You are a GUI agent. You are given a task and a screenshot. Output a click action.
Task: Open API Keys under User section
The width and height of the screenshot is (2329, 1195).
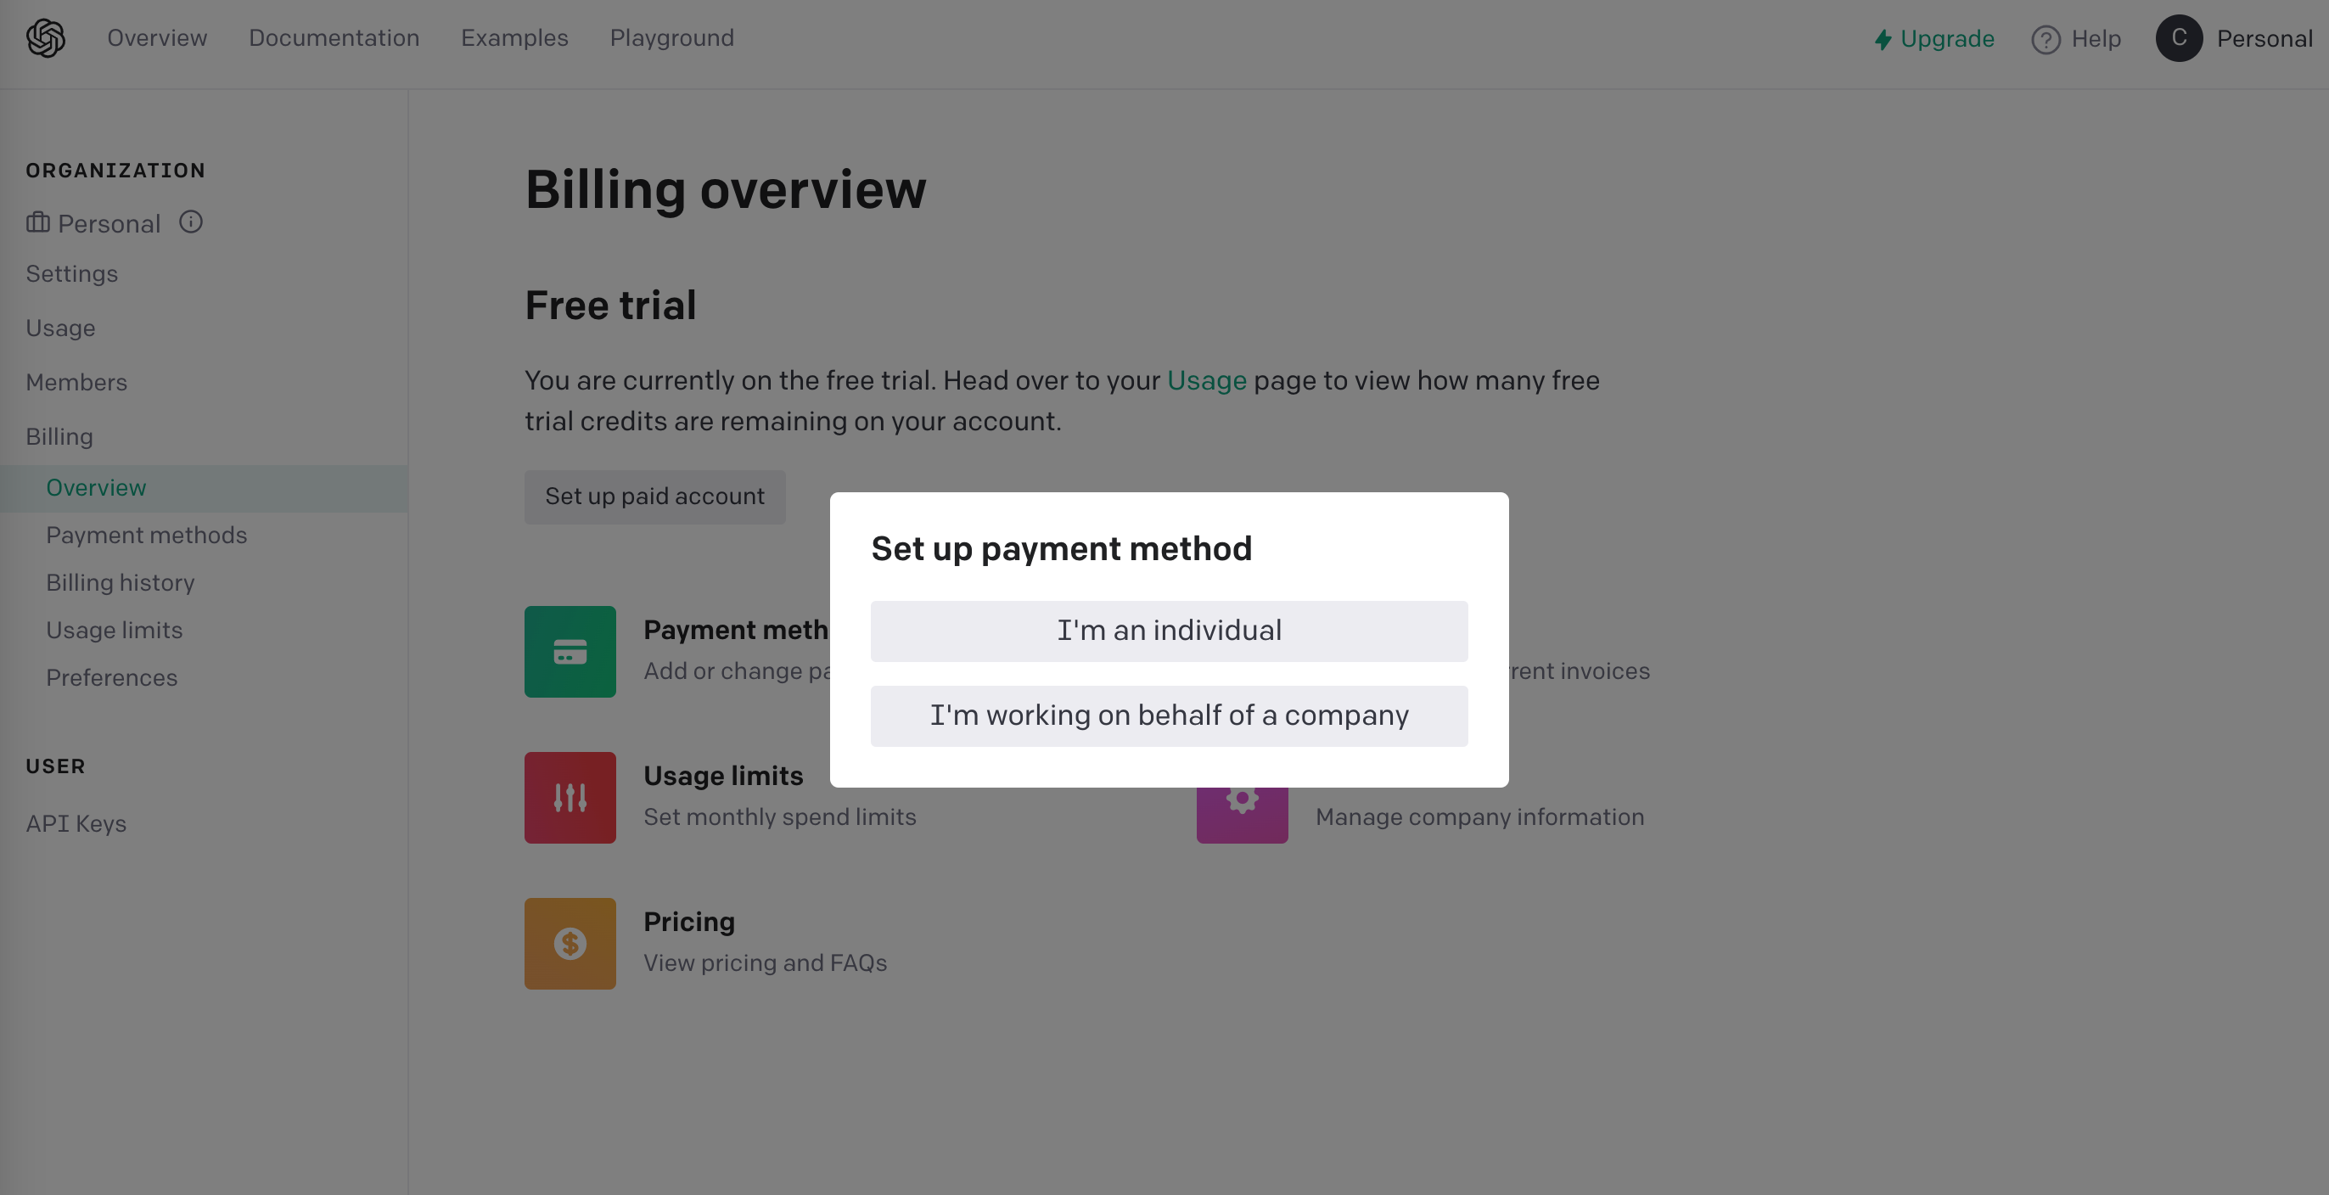pos(76,822)
